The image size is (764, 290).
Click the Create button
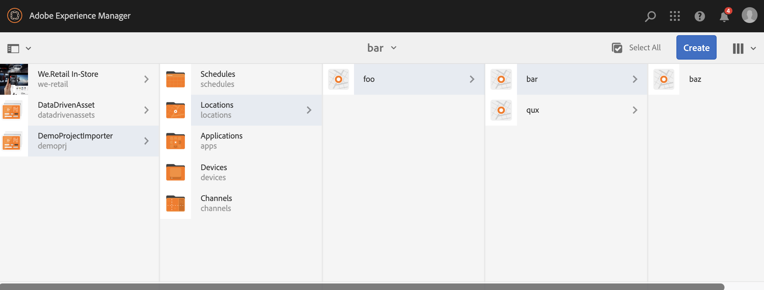[697, 47]
